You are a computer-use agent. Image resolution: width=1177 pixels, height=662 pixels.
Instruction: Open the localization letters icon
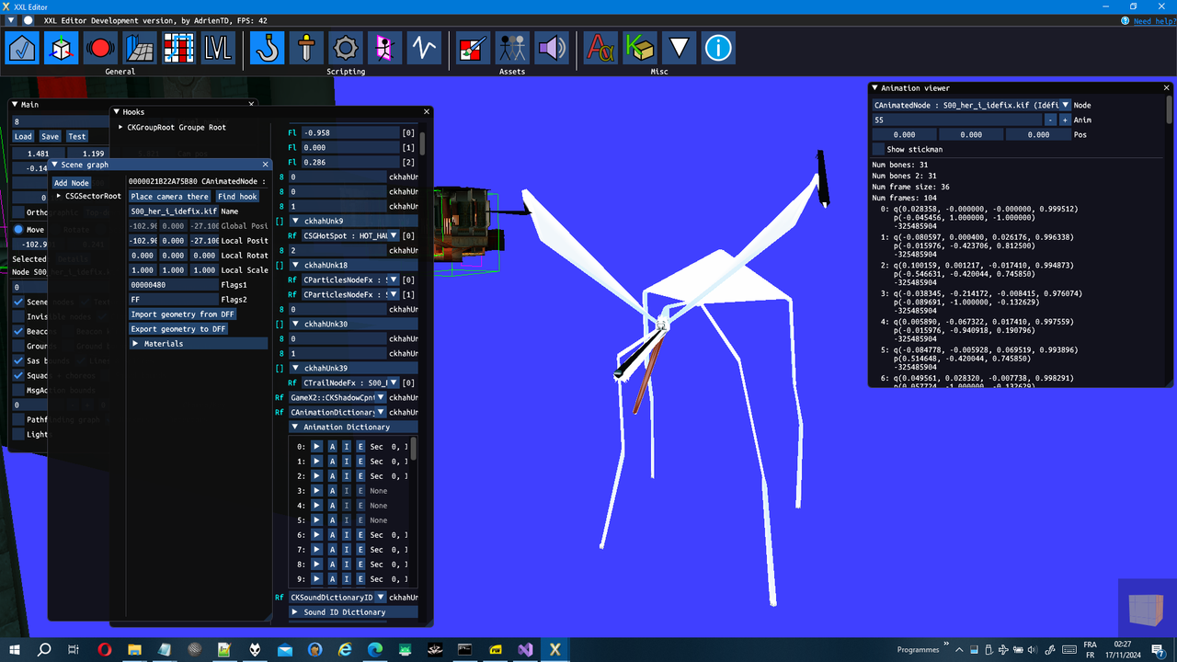600,48
